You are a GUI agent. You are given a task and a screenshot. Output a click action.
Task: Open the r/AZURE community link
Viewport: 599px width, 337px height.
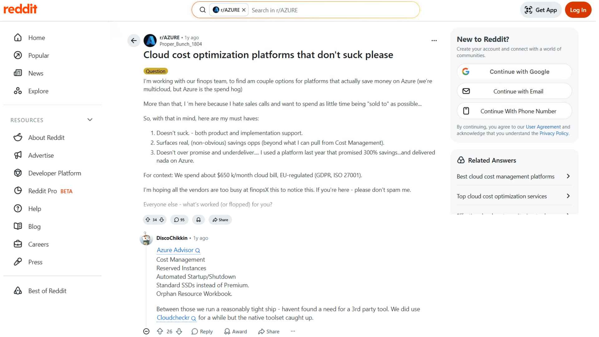169,37
